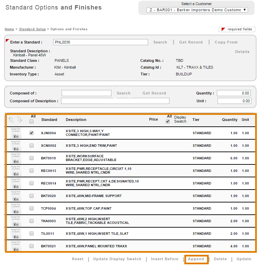Click the move up arrow icon

click(11, 120)
